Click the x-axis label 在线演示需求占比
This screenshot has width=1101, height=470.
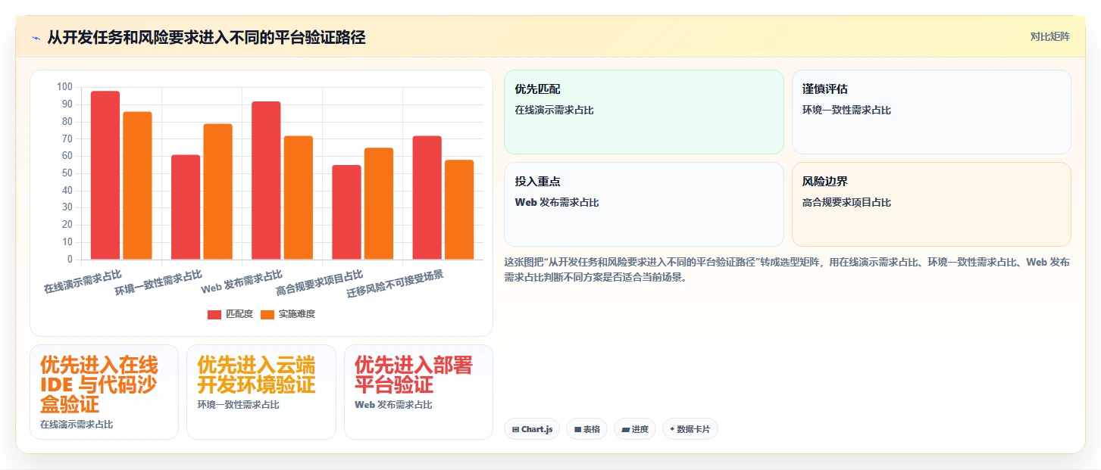pyautogui.click(x=83, y=281)
